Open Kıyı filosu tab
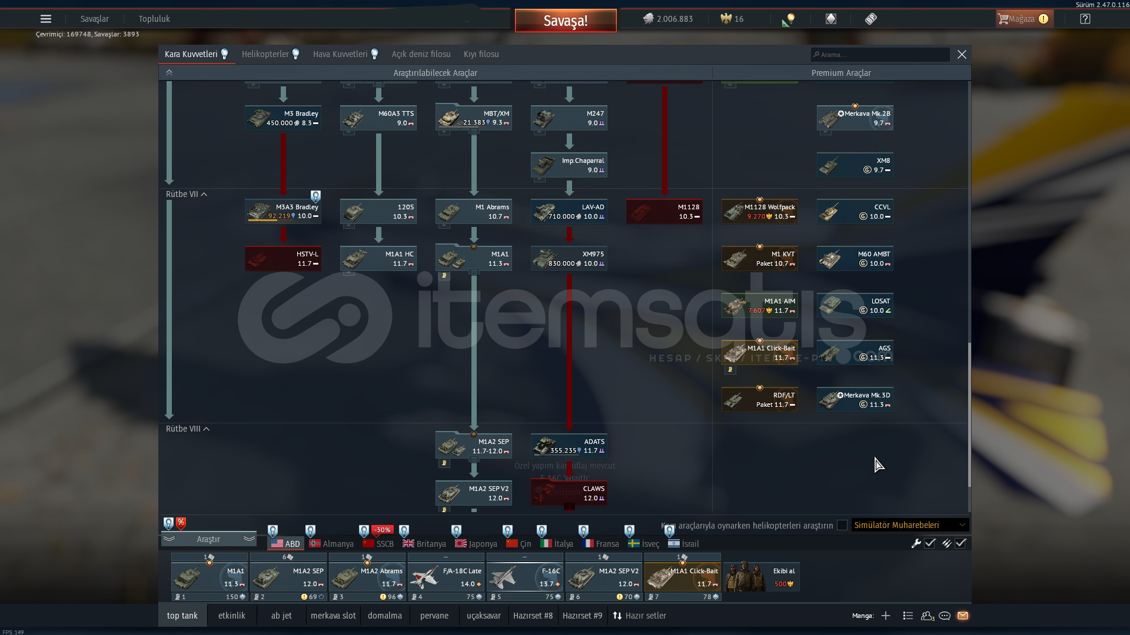The image size is (1130, 635). coord(481,54)
